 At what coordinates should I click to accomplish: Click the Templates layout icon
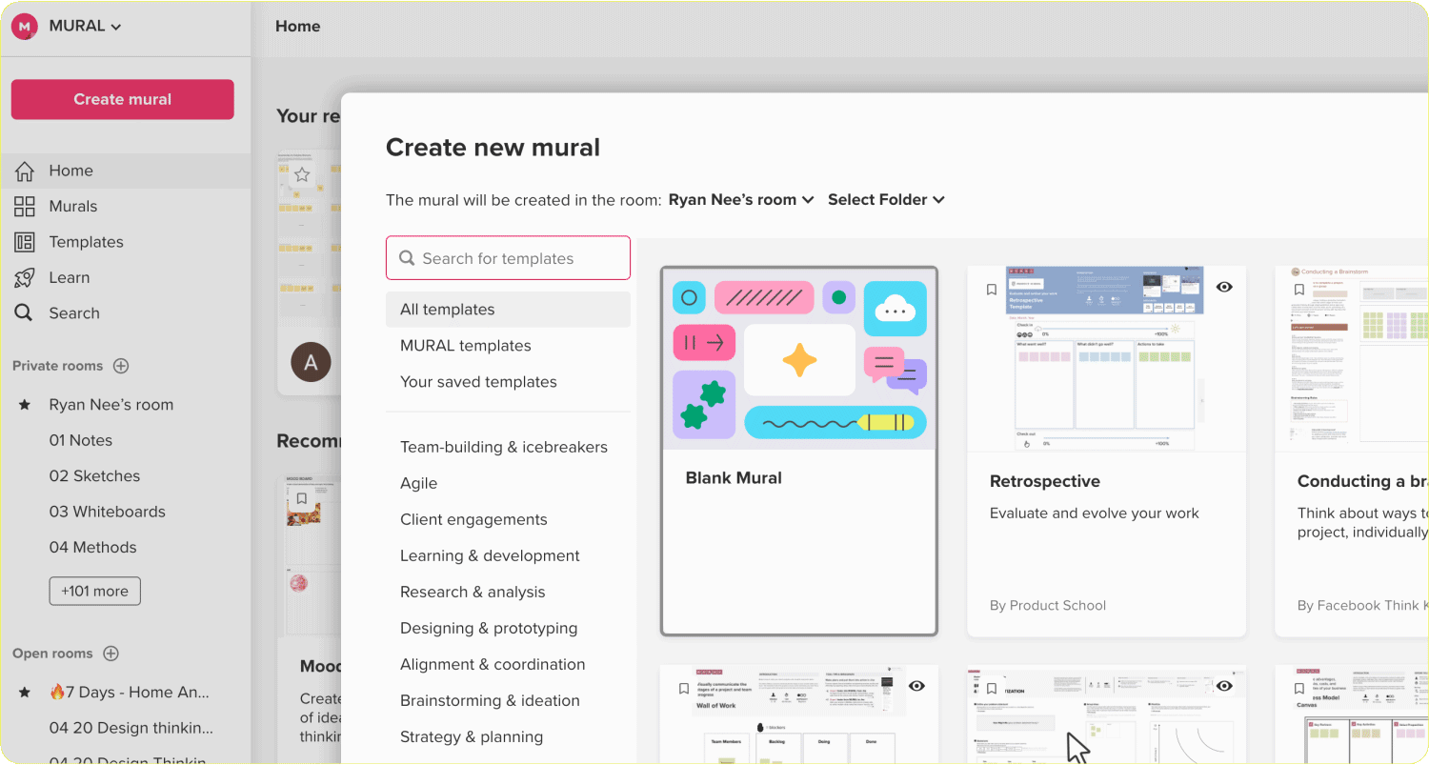25,242
